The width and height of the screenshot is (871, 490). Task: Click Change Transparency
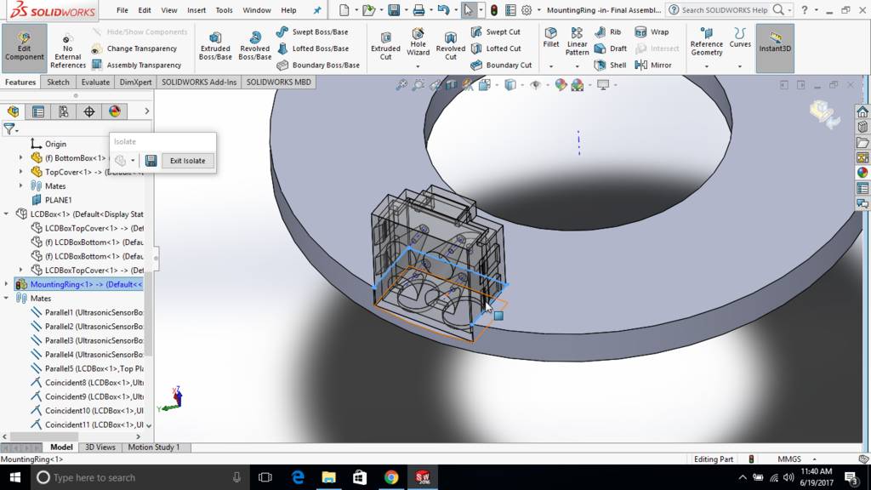pyautogui.click(x=134, y=48)
